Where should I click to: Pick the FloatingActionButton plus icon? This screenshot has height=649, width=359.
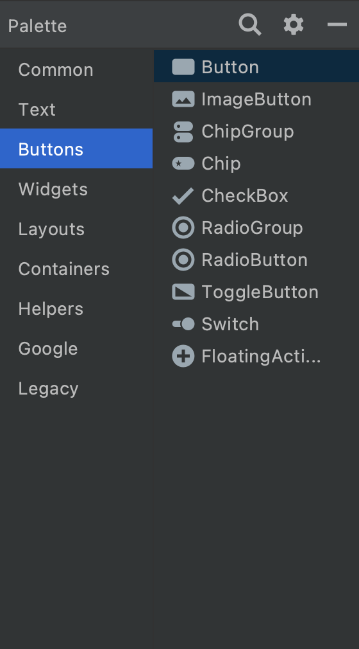coord(183,356)
